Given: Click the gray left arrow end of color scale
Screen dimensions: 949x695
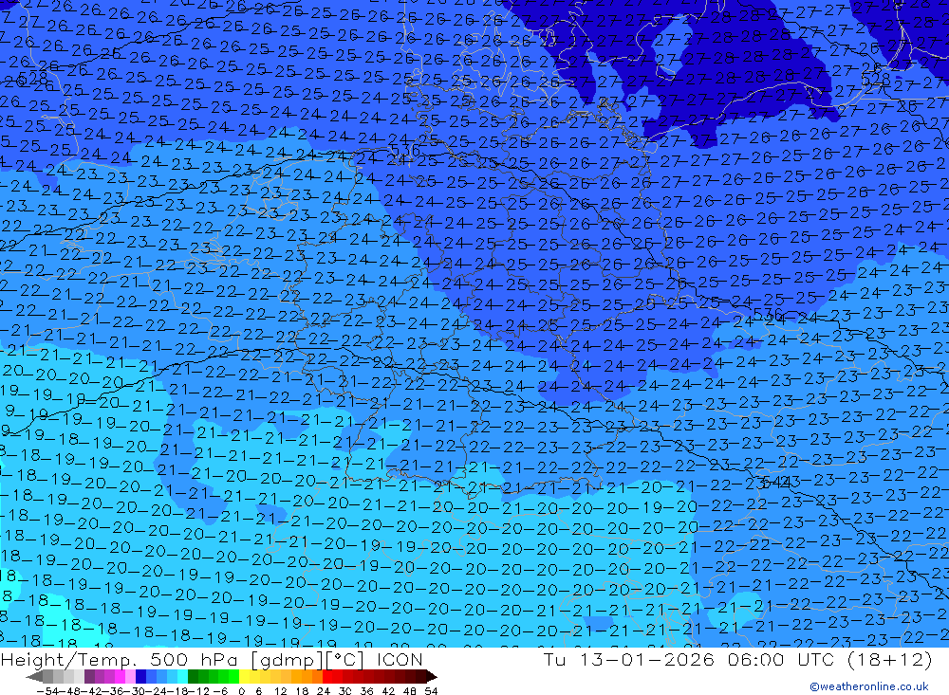Looking at the screenshot, I should (x=34, y=676).
